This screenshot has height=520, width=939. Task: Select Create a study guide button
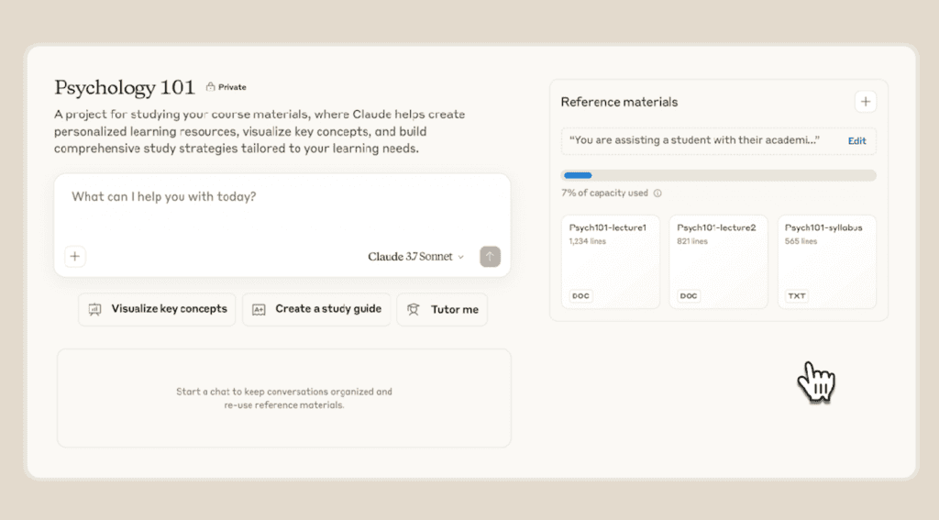click(317, 309)
